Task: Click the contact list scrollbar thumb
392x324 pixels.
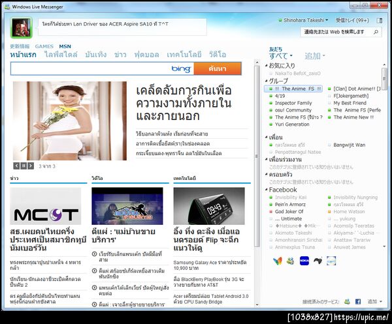Action: (x=384, y=79)
